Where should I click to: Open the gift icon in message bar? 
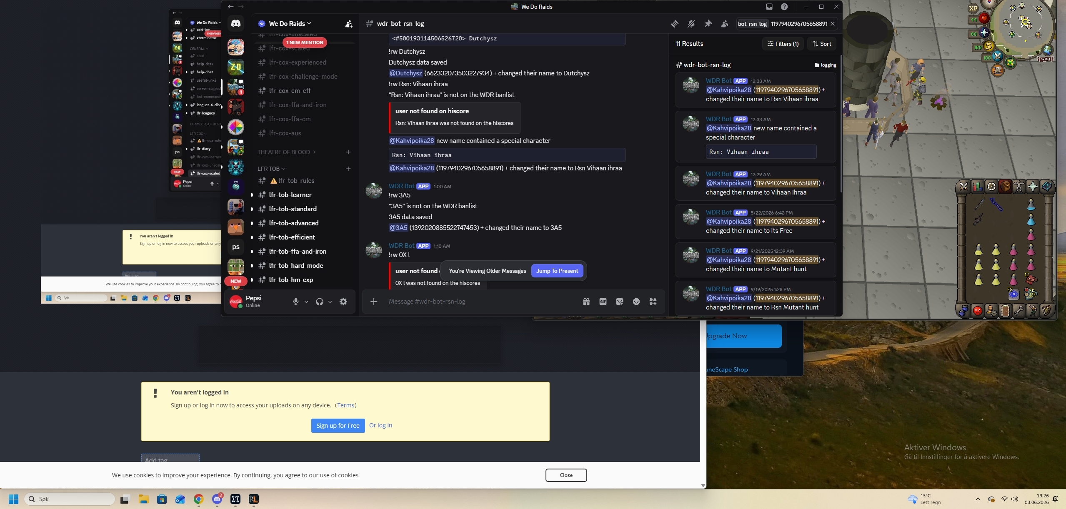[586, 302]
